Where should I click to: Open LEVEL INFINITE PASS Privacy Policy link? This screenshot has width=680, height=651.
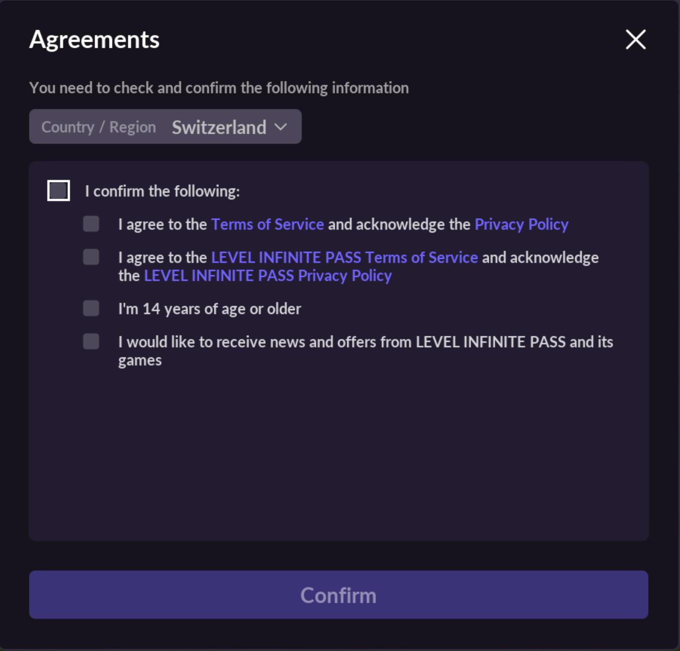click(x=268, y=276)
